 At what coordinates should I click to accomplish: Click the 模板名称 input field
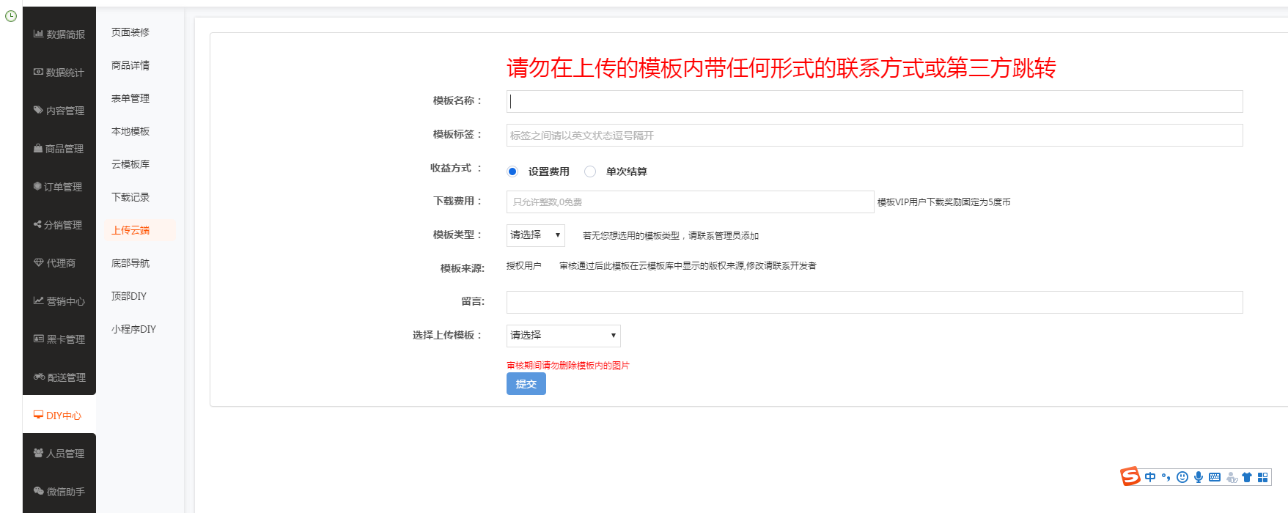pyautogui.click(x=874, y=102)
